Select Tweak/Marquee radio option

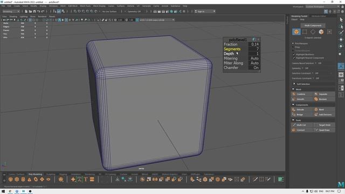pyautogui.click(x=293, y=51)
